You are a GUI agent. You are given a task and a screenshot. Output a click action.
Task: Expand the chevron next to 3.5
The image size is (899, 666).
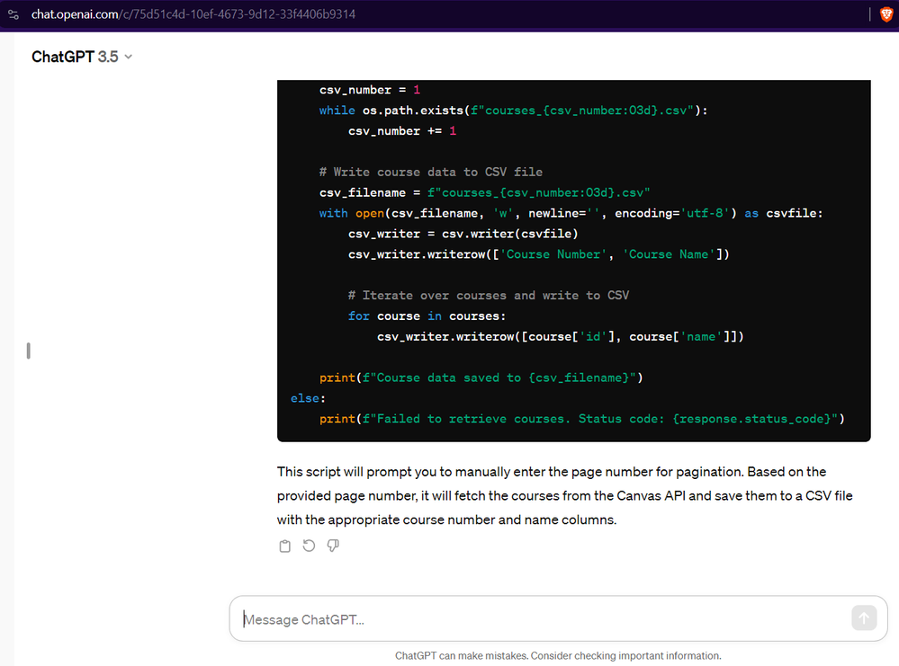tap(128, 57)
